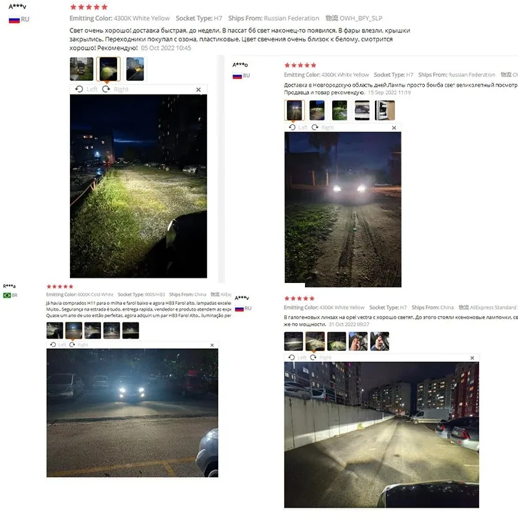Rotate right in Brazilian review viewer
The width and height of the screenshot is (518, 518).
(x=78, y=344)
